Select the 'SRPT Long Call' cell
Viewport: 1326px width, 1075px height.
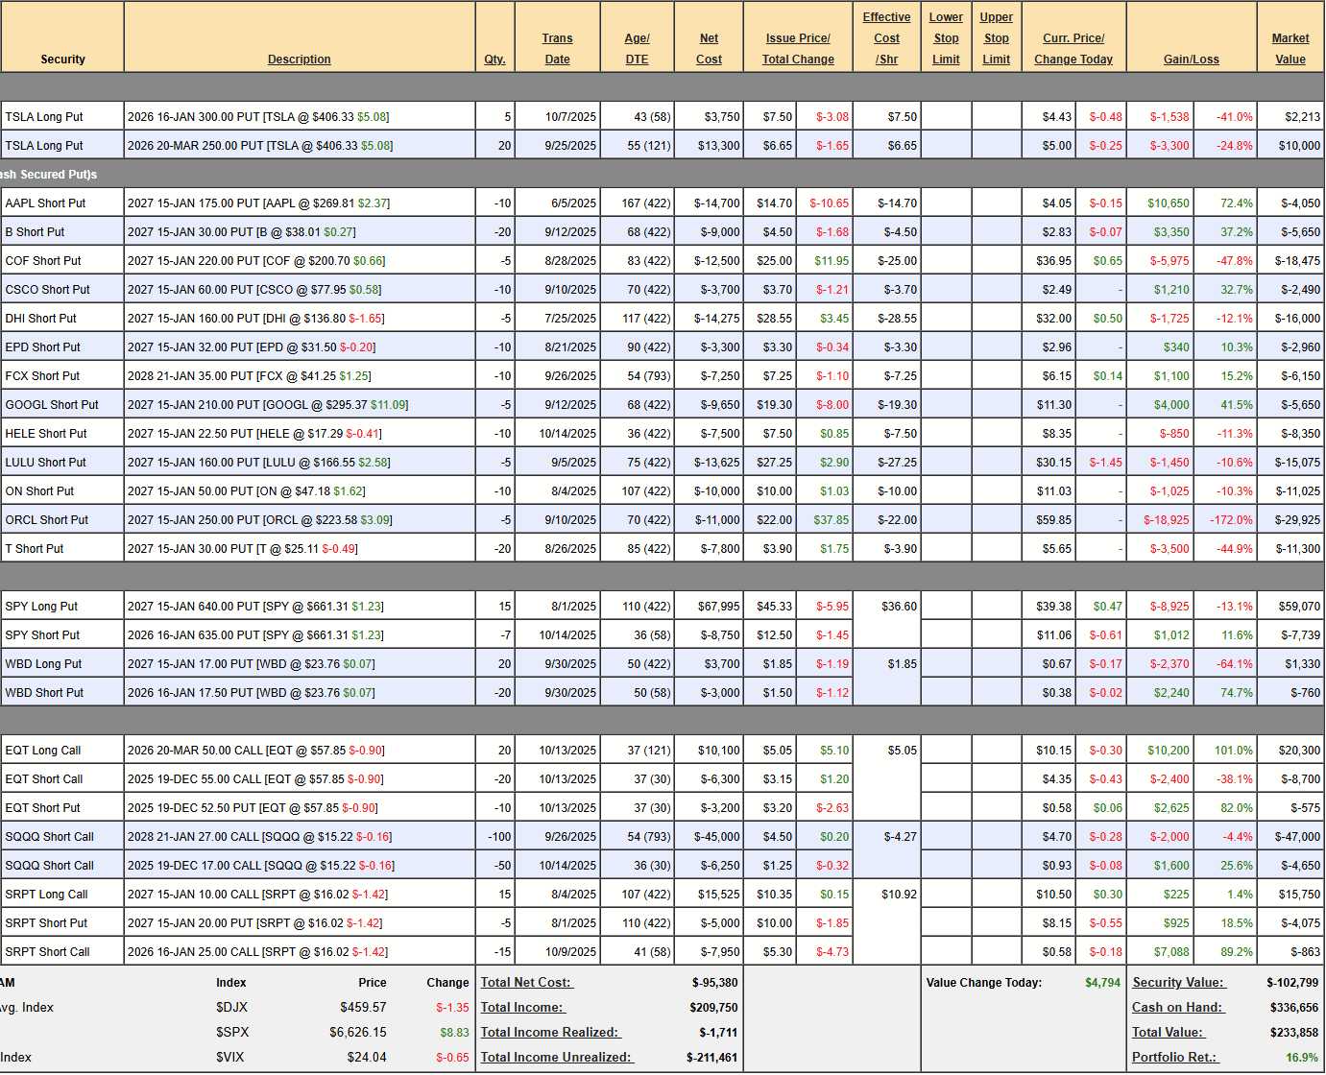62,894
